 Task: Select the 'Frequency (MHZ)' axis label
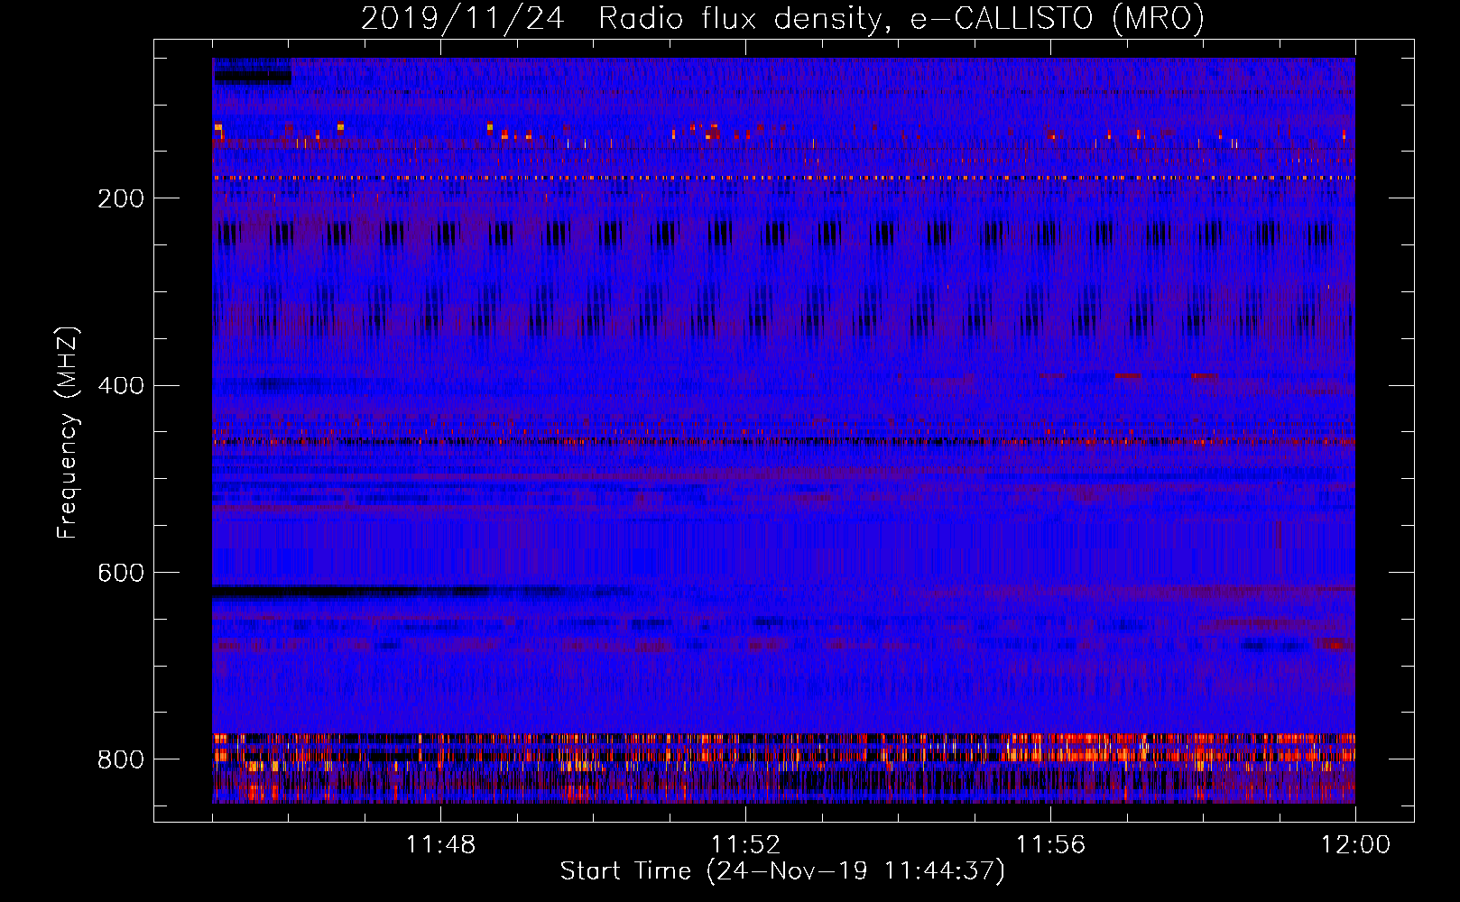click(68, 433)
